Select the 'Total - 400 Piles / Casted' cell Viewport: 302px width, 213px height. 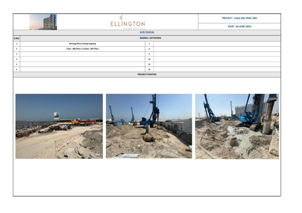coord(83,49)
